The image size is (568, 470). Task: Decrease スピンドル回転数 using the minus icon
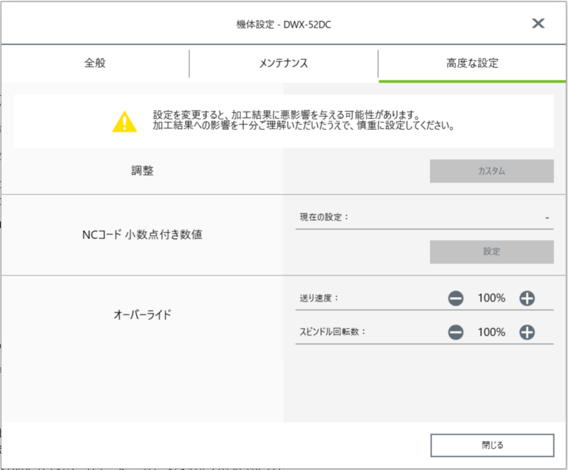[x=455, y=332]
